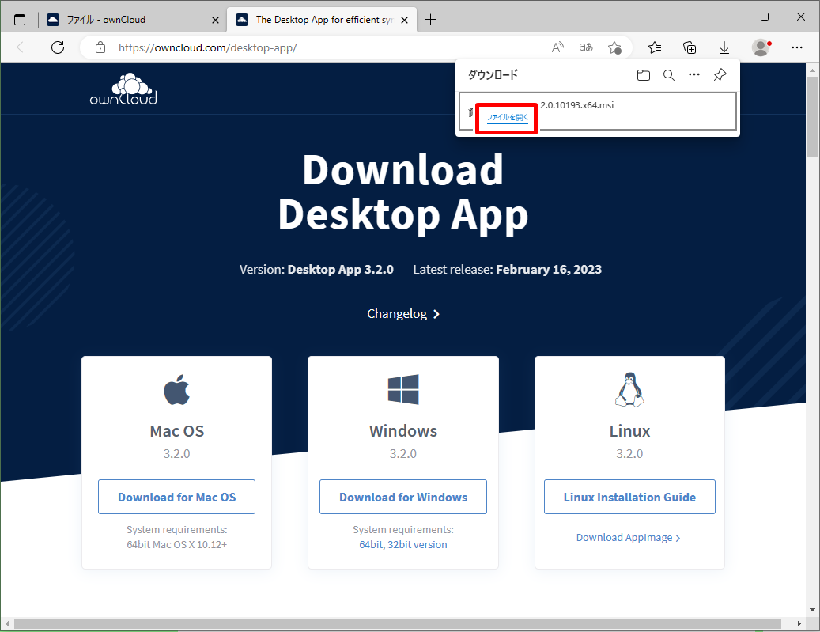Click ファイルを開く to open the download
Image resolution: width=820 pixels, height=632 pixels.
pyautogui.click(x=508, y=118)
